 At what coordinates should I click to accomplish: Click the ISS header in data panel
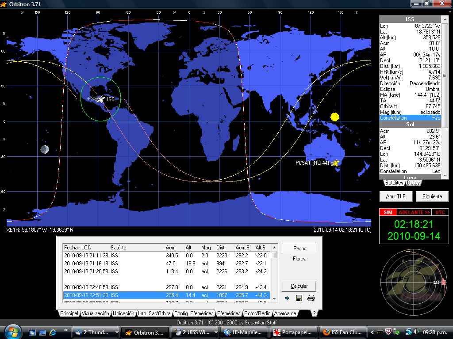[410, 19]
